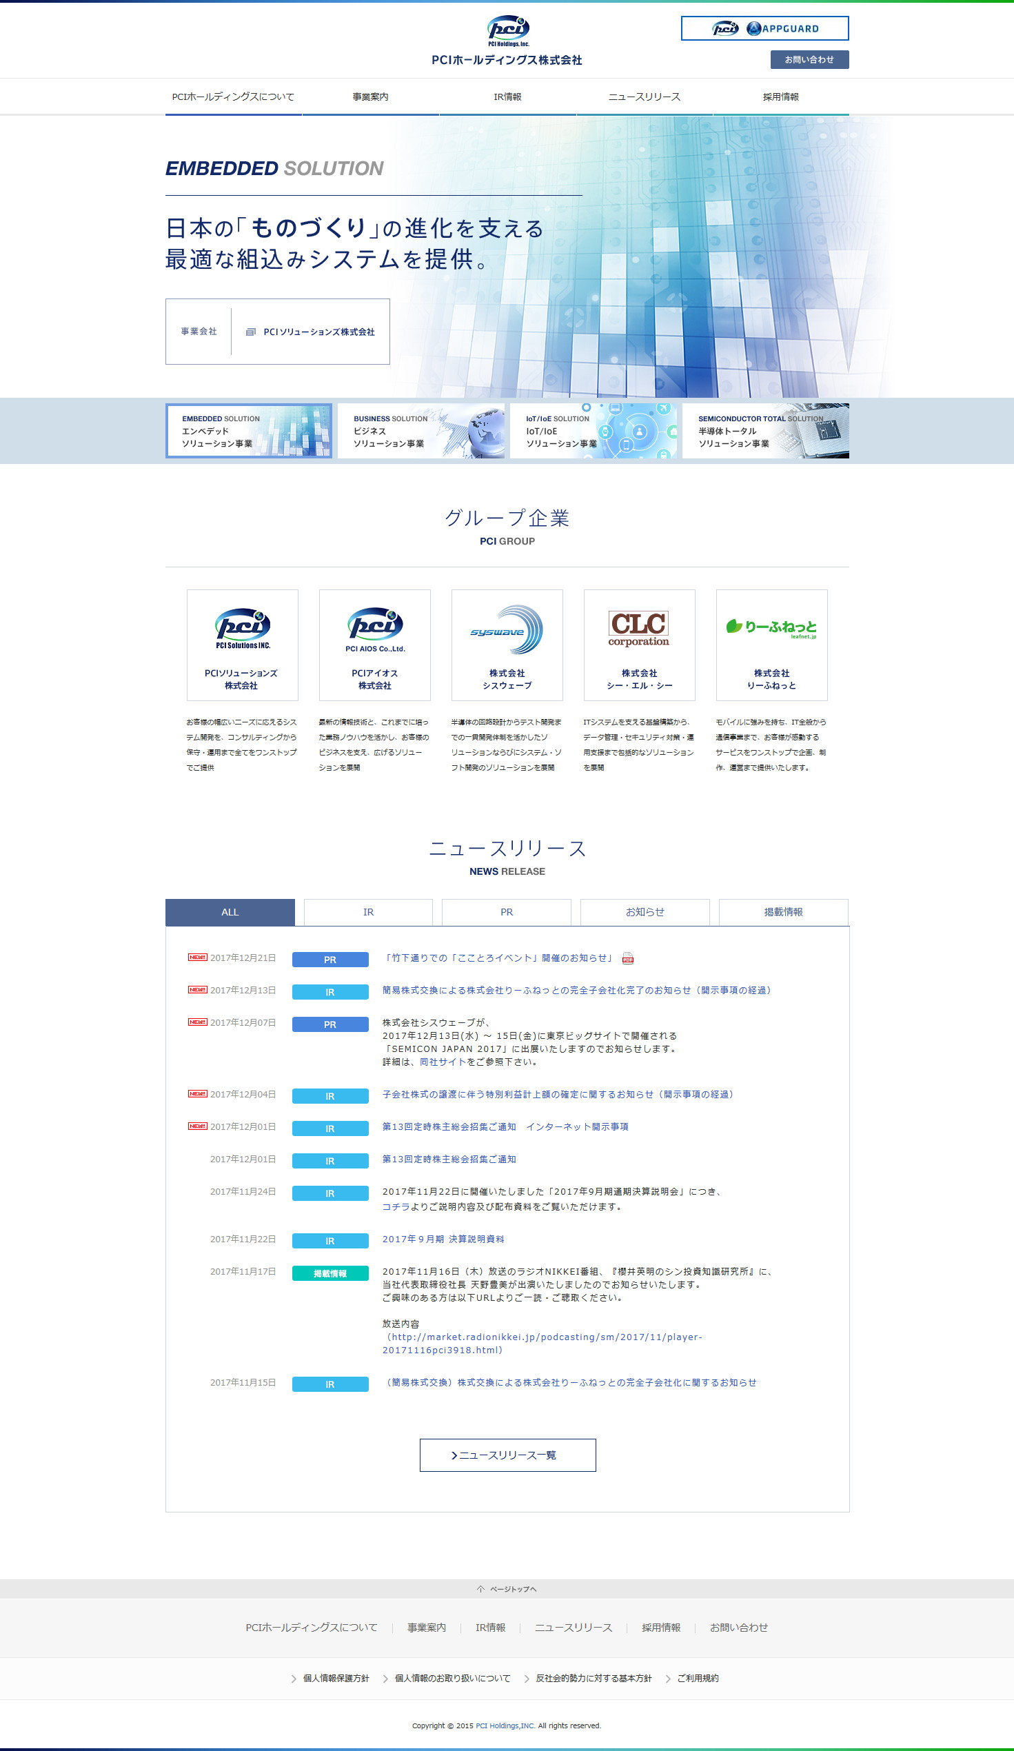Open footer お問い合わせ link
Screen dimensions: 1014x1751
click(739, 1628)
